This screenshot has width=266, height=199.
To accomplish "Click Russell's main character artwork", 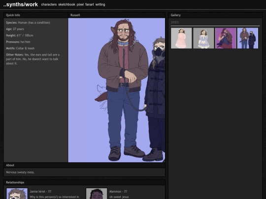I will [x=117, y=90].
